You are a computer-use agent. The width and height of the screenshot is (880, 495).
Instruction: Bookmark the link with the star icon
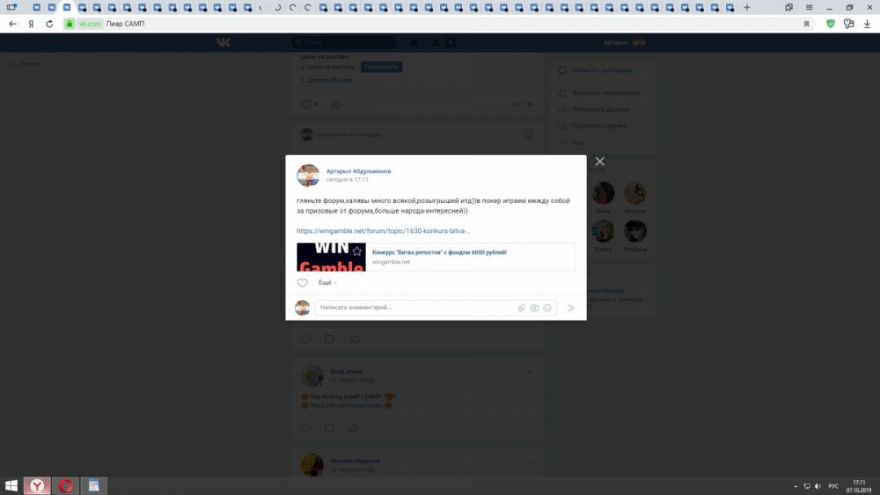coord(357,251)
